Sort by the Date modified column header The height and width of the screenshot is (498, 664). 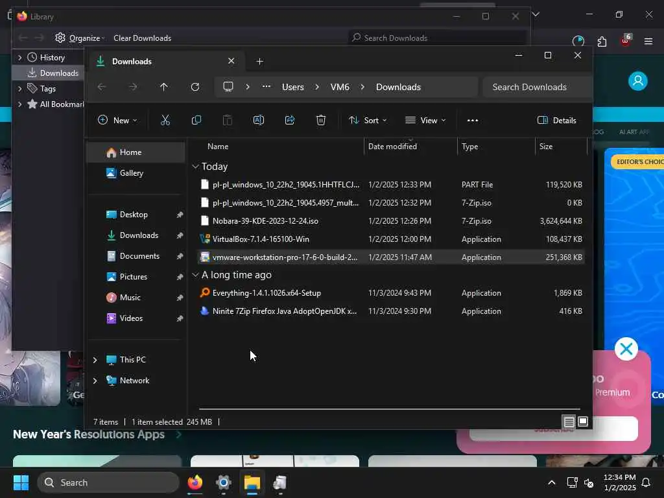(x=410, y=146)
